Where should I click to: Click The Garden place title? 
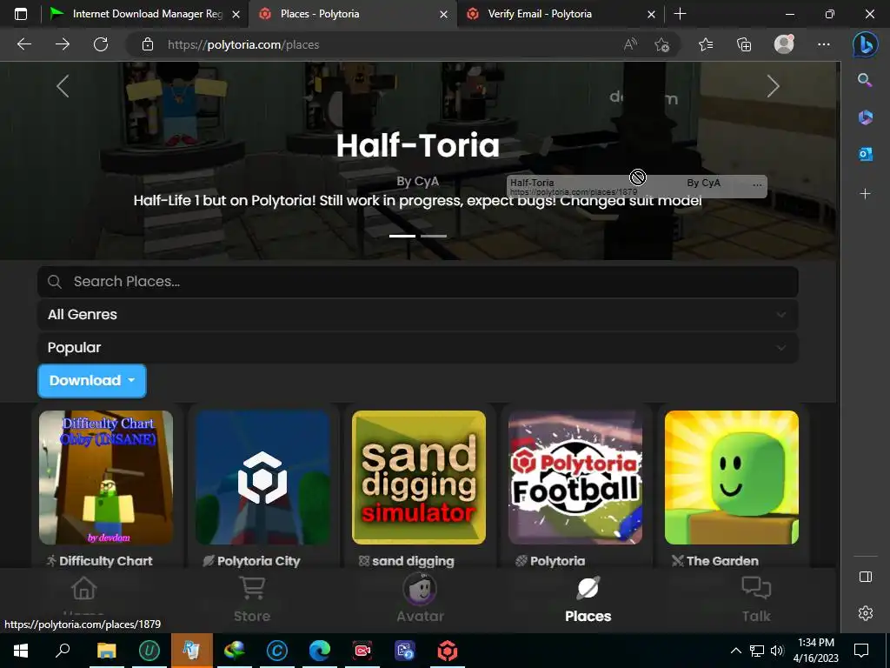(x=722, y=561)
